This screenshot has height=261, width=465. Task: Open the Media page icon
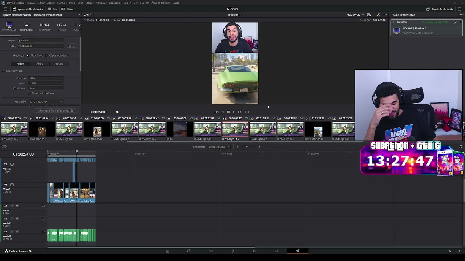coord(167,251)
